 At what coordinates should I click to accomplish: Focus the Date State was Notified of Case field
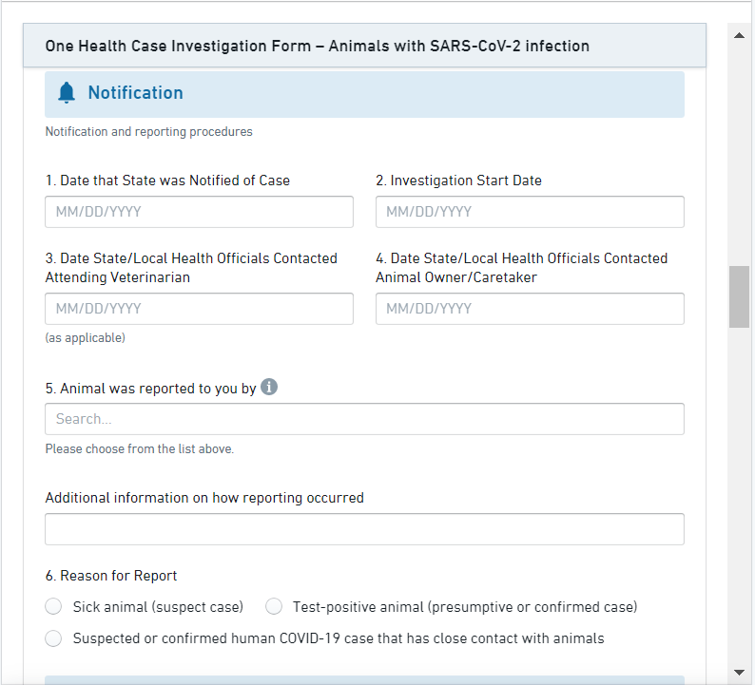pos(199,212)
